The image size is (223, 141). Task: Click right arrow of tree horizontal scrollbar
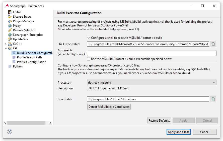point(50,123)
